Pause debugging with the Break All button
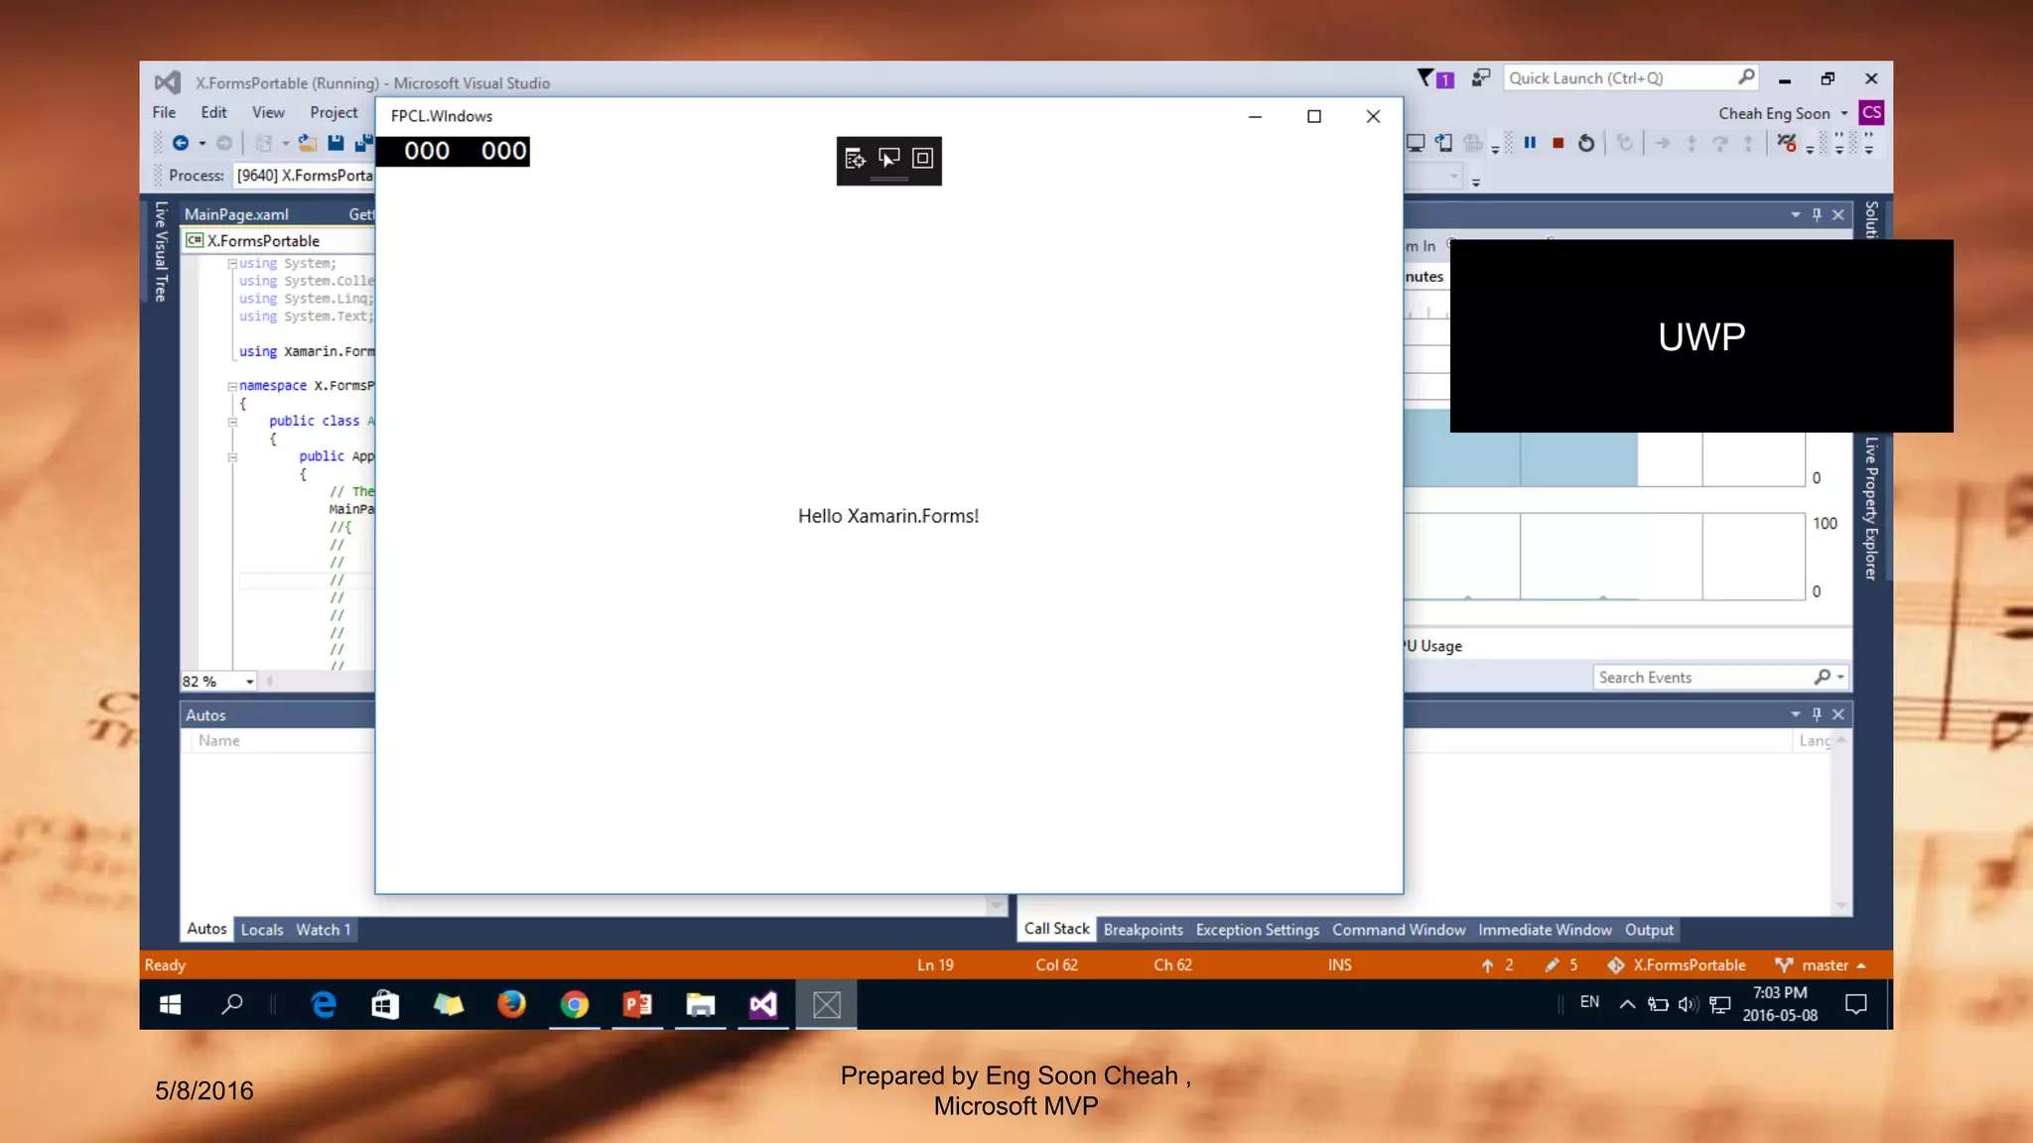2033x1143 pixels. click(x=1530, y=143)
